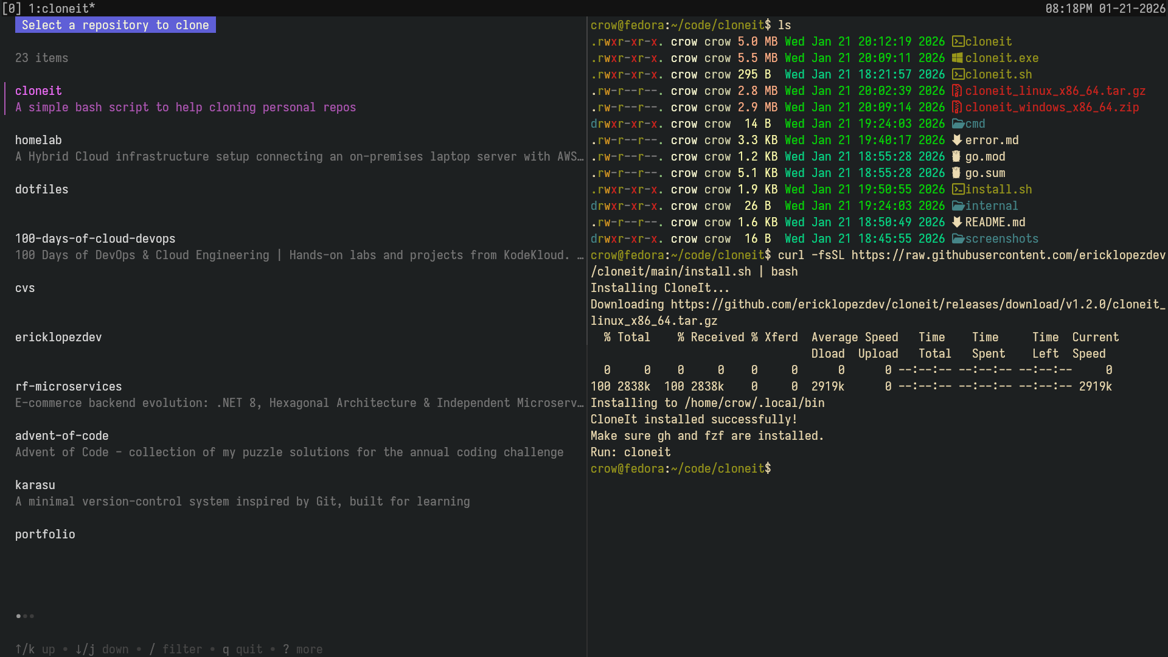Pick the karasu repository from the list
1168x657 pixels.
(x=35, y=485)
